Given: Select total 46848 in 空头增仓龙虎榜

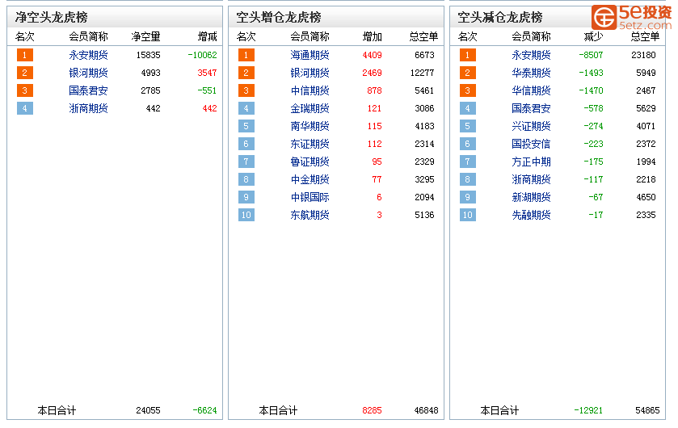Looking at the screenshot, I should 427,410.
